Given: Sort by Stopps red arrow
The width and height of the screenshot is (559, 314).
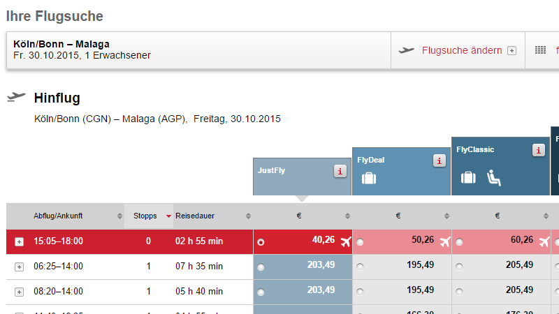Looking at the screenshot, I should [168, 216].
